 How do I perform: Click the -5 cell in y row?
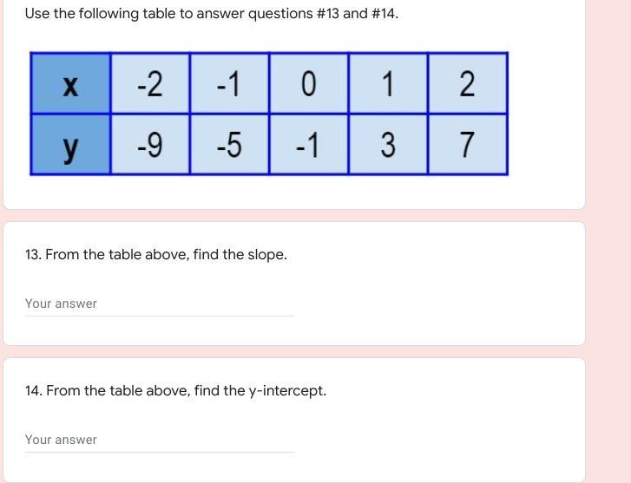(229, 145)
